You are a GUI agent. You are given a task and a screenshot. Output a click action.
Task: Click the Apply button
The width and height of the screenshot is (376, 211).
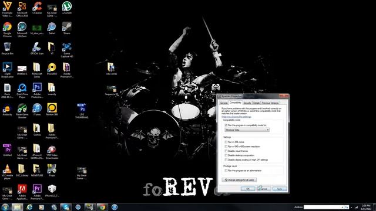point(280,189)
